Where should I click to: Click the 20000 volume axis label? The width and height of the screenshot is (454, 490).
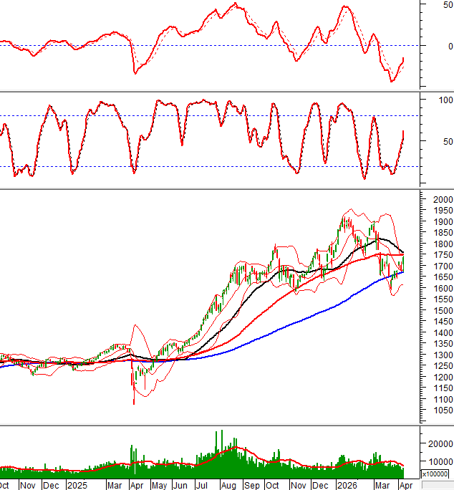(439, 443)
